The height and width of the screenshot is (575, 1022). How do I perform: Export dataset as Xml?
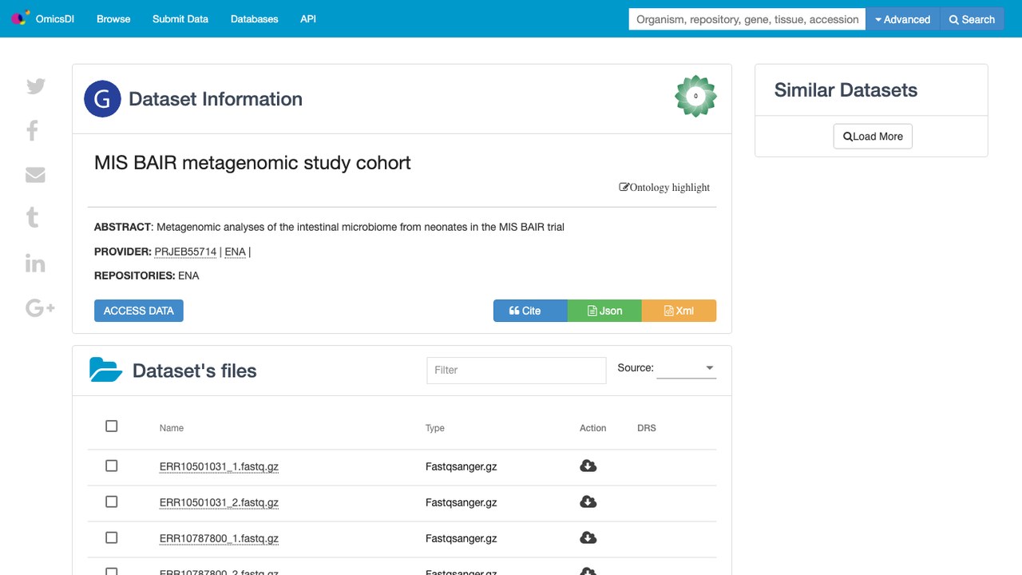pos(679,311)
